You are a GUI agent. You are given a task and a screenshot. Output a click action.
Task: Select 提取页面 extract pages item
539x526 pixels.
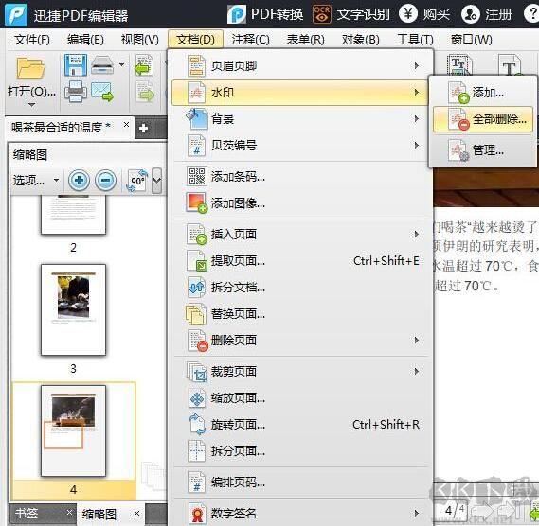(298, 261)
